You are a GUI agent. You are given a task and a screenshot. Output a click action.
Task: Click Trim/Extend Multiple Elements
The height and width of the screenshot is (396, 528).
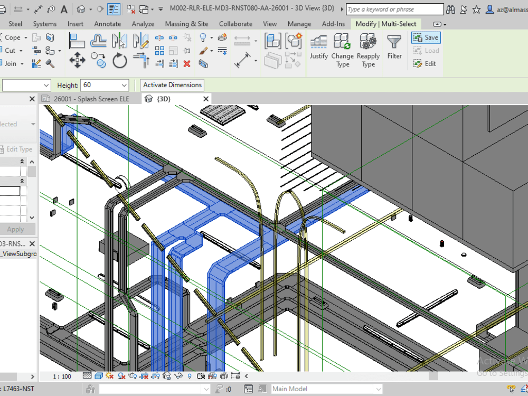[x=173, y=64]
